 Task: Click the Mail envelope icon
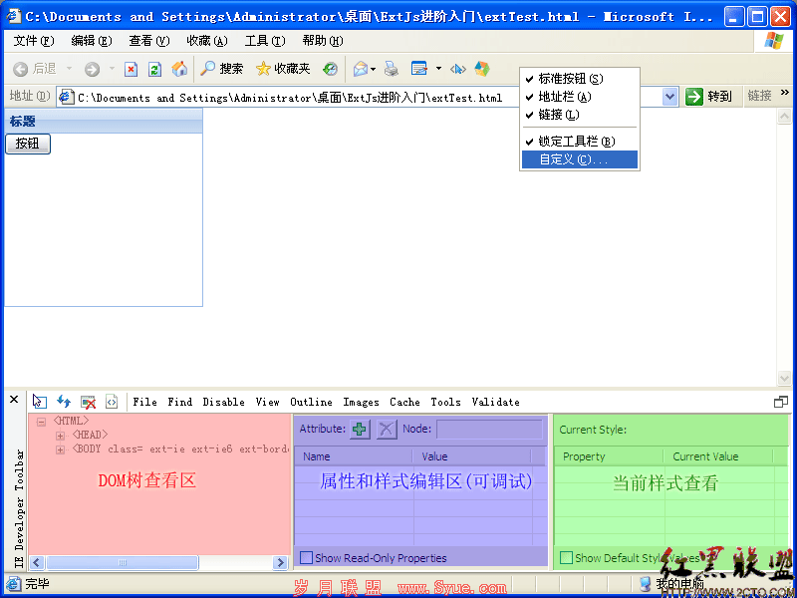[x=361, y=69]
